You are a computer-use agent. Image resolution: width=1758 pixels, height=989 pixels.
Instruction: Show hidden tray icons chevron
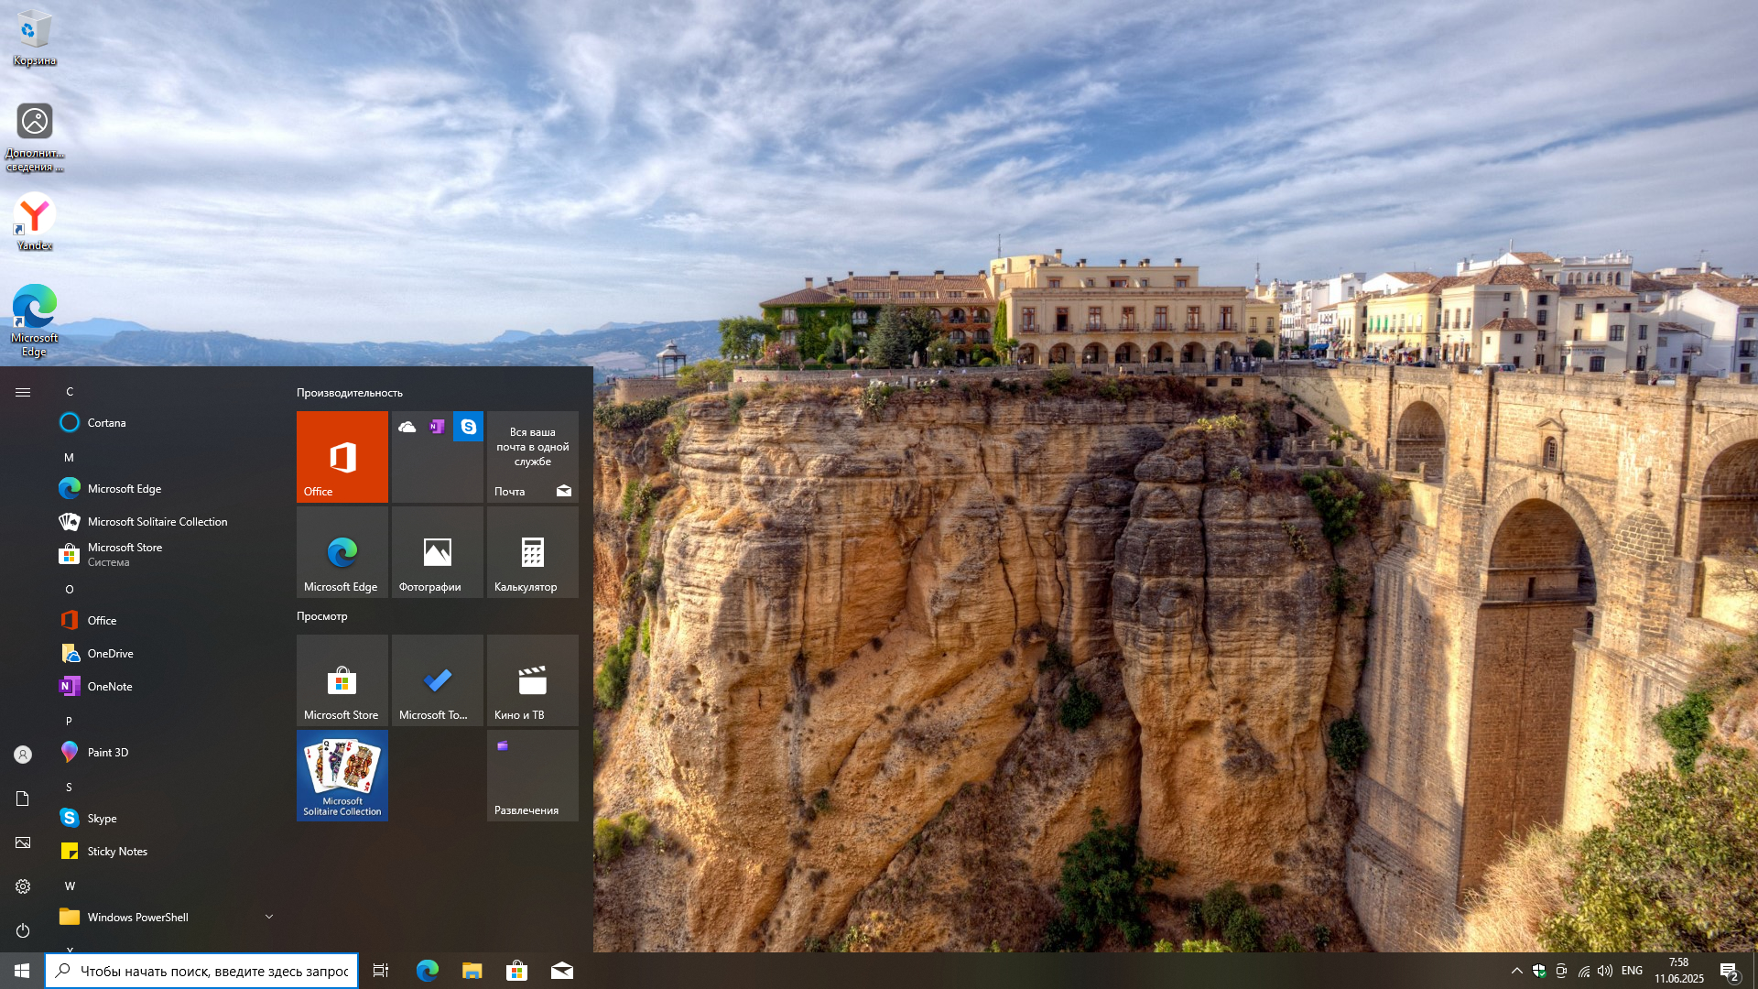coord(1516,971)
